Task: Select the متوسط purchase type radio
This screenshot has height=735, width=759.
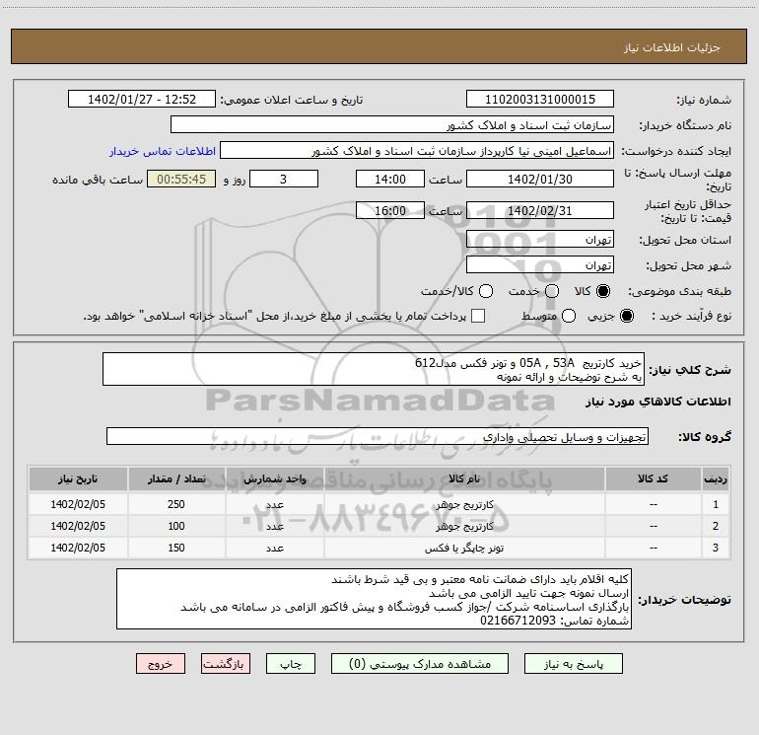Action: click(569, 316)
